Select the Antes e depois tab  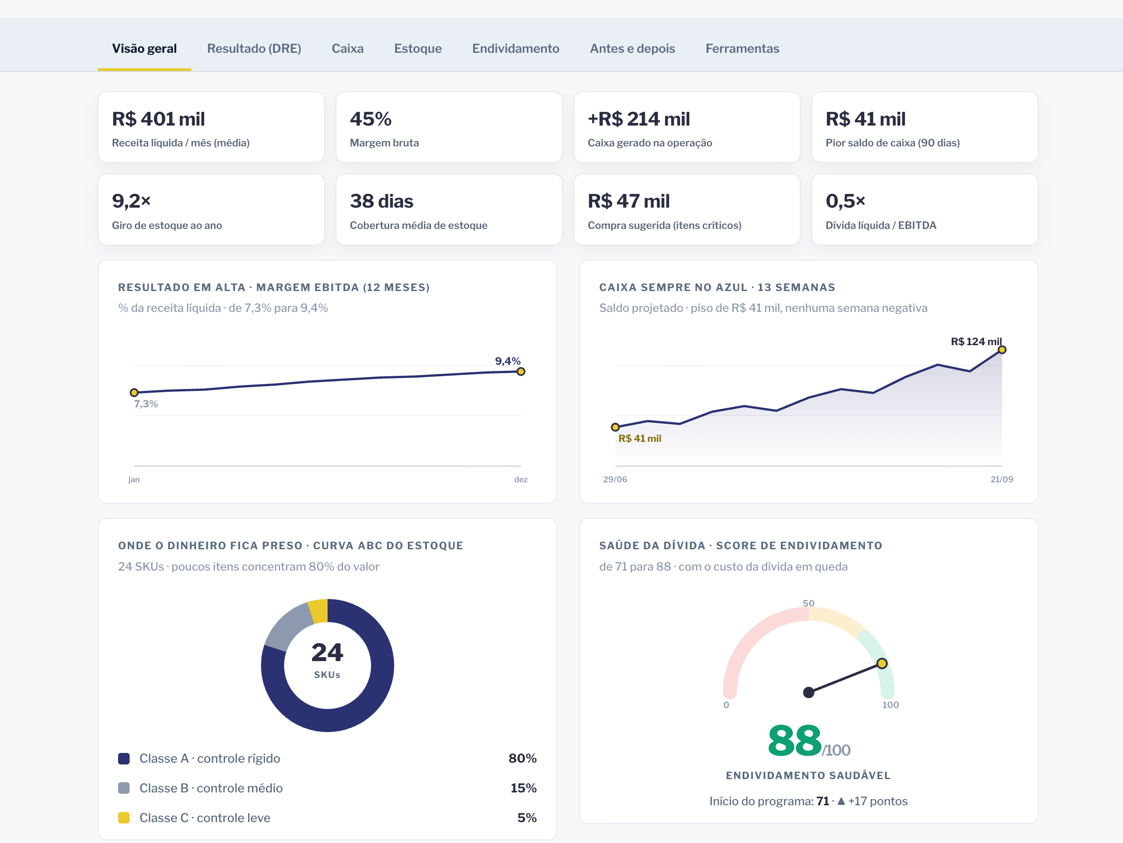tap(632, 49)
